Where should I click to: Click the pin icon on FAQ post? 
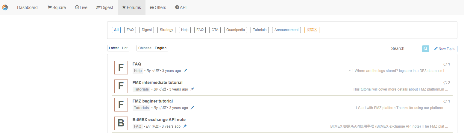pos(185,71)
